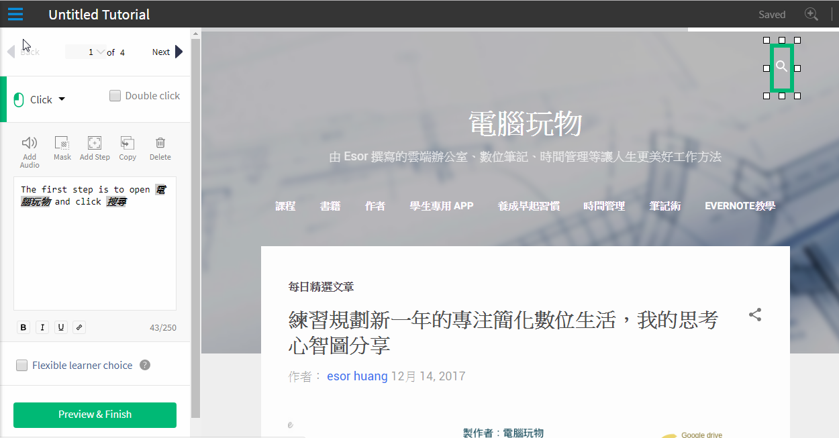Toggle italic formatting
The height and width of the screenshot is (438, 839).
pos(42,327)
